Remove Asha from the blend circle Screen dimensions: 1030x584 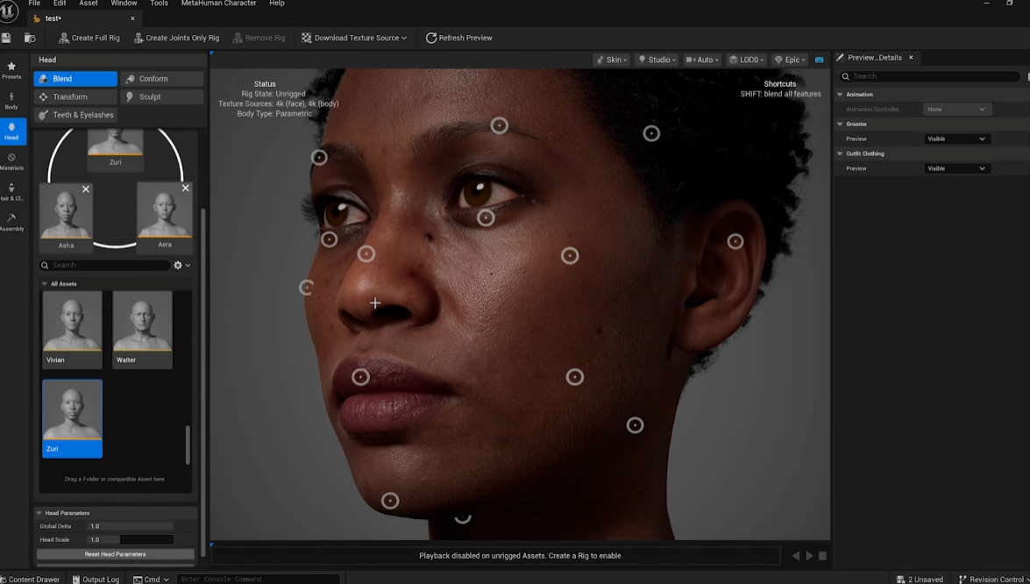[85, 189]
